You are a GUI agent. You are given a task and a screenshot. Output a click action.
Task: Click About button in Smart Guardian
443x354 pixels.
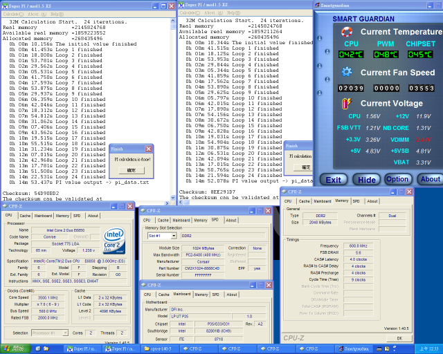point(430,179)
